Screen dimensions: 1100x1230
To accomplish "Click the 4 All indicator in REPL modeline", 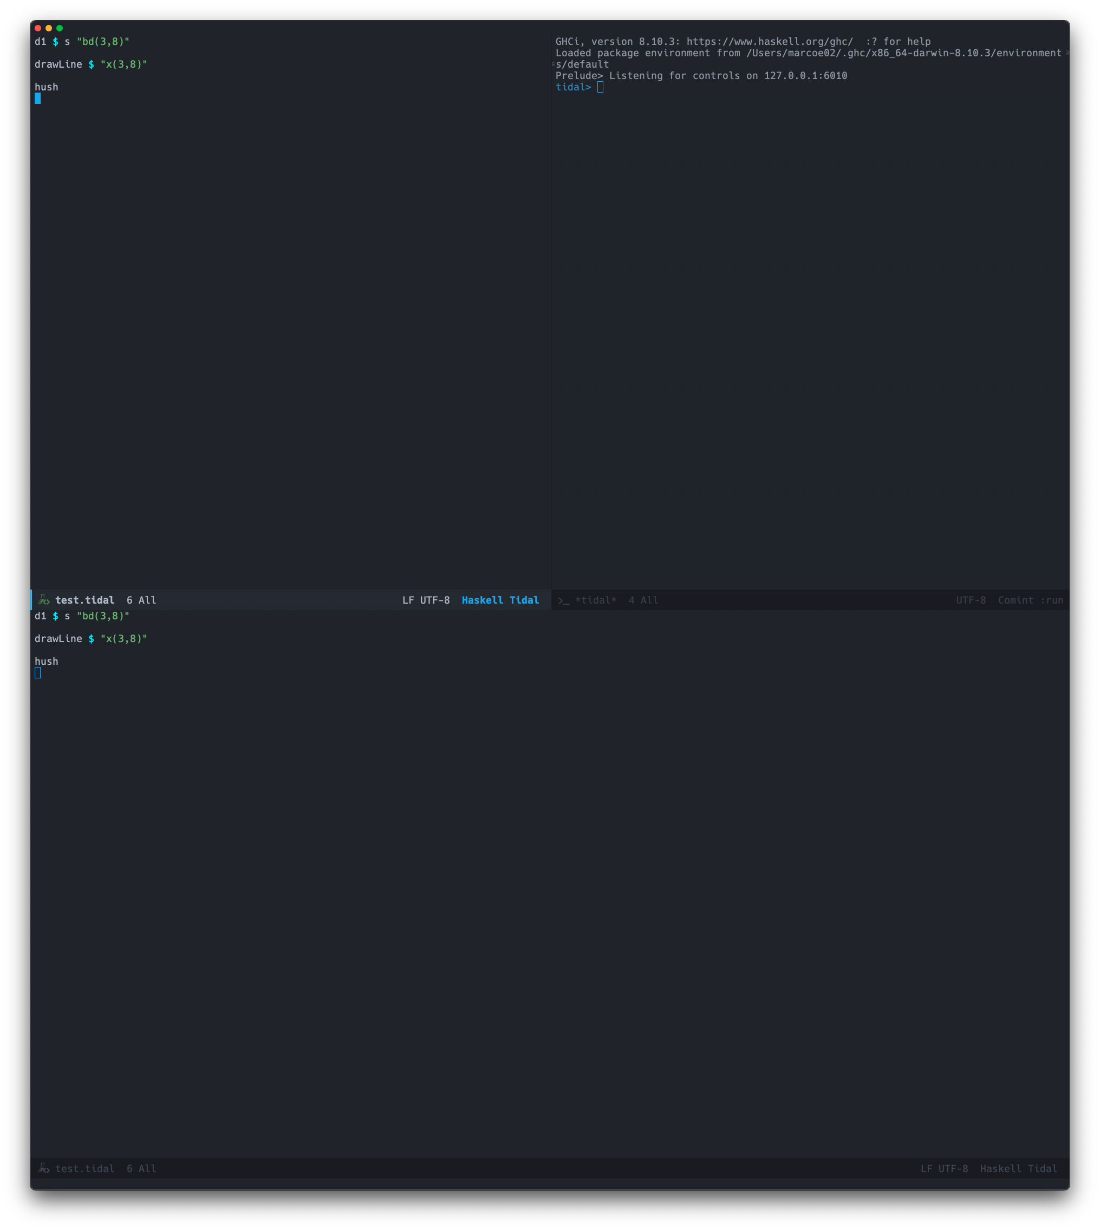I will pyautogui.click(x=642, y=600).
